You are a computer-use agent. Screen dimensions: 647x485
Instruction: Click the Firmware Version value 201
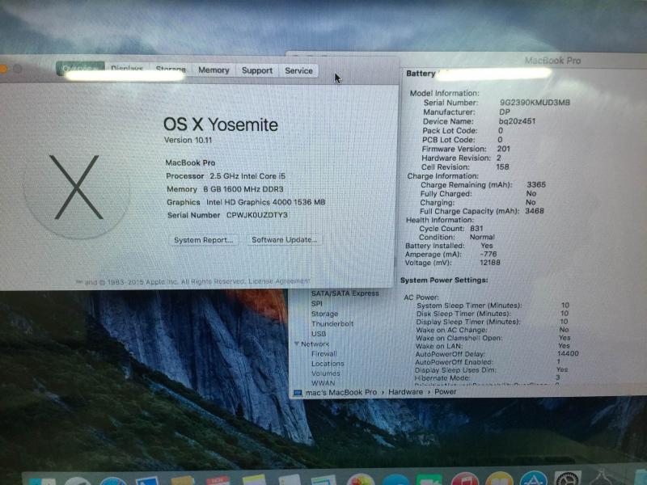503,149
